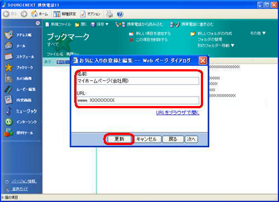Open 便利ツール handy tools in sidebar

pyautogui.click(x=18, y=133)
